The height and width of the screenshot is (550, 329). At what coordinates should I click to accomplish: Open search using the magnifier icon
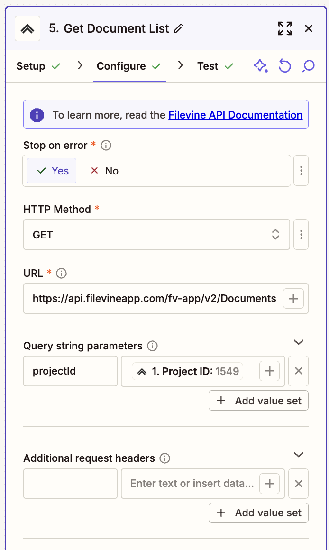tap(308, 66)
